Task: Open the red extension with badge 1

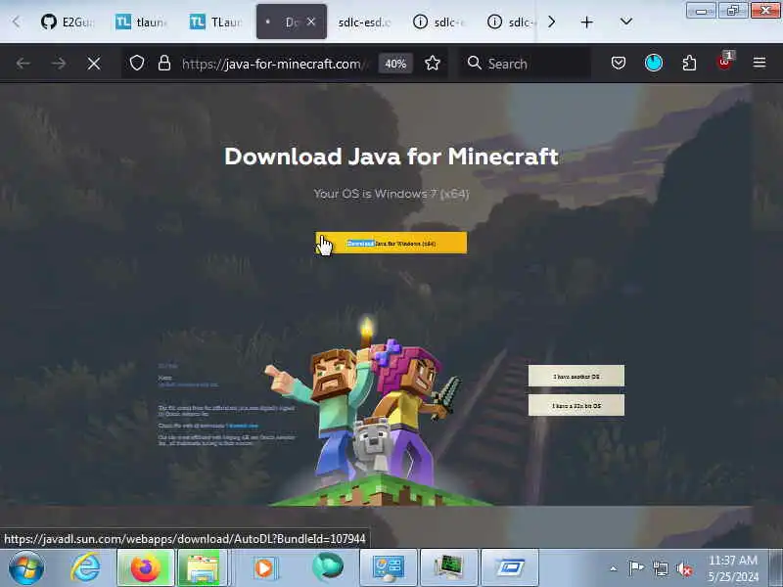Action: point(724,62)
